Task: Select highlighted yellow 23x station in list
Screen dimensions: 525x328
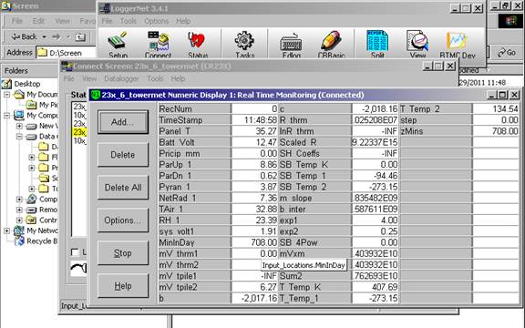Action: point(79,132)
